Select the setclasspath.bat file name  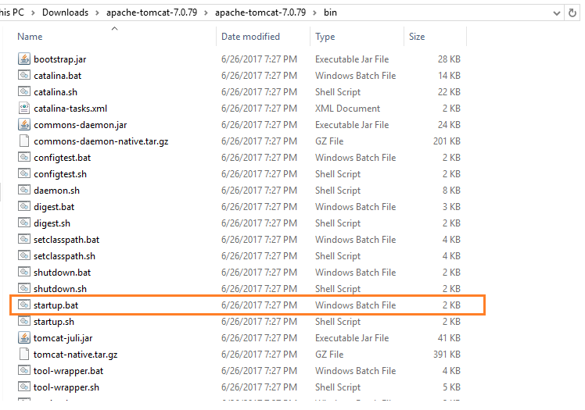(x=66, y=240)
